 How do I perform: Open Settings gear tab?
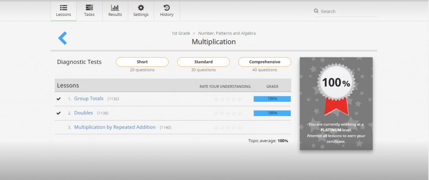pos(141,11)
